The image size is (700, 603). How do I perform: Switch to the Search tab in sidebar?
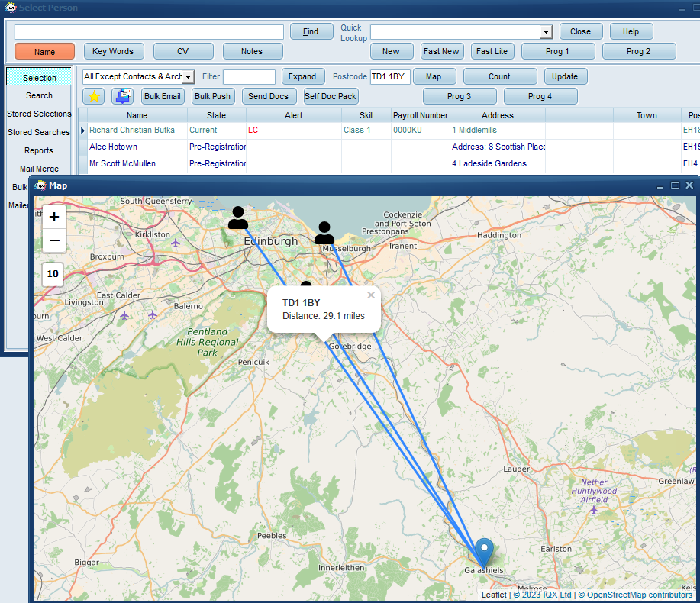point(39,95)
